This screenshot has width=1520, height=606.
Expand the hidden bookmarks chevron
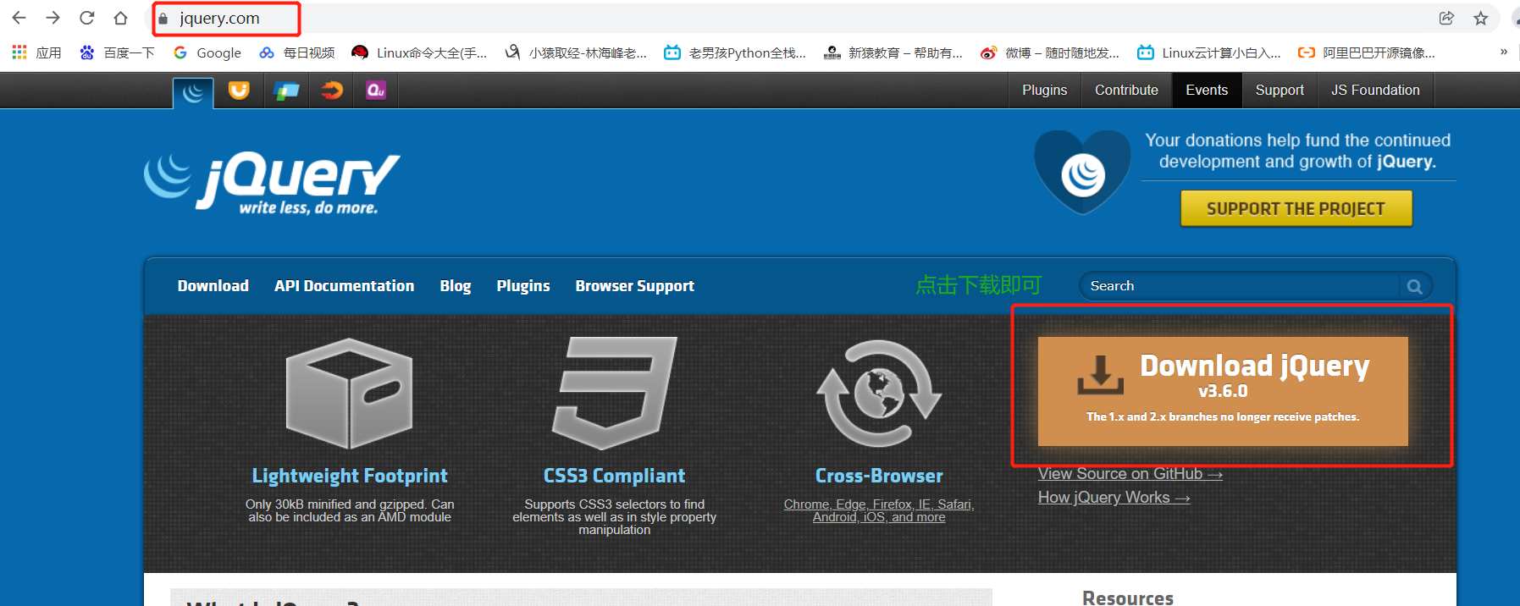click(1504, 52)
